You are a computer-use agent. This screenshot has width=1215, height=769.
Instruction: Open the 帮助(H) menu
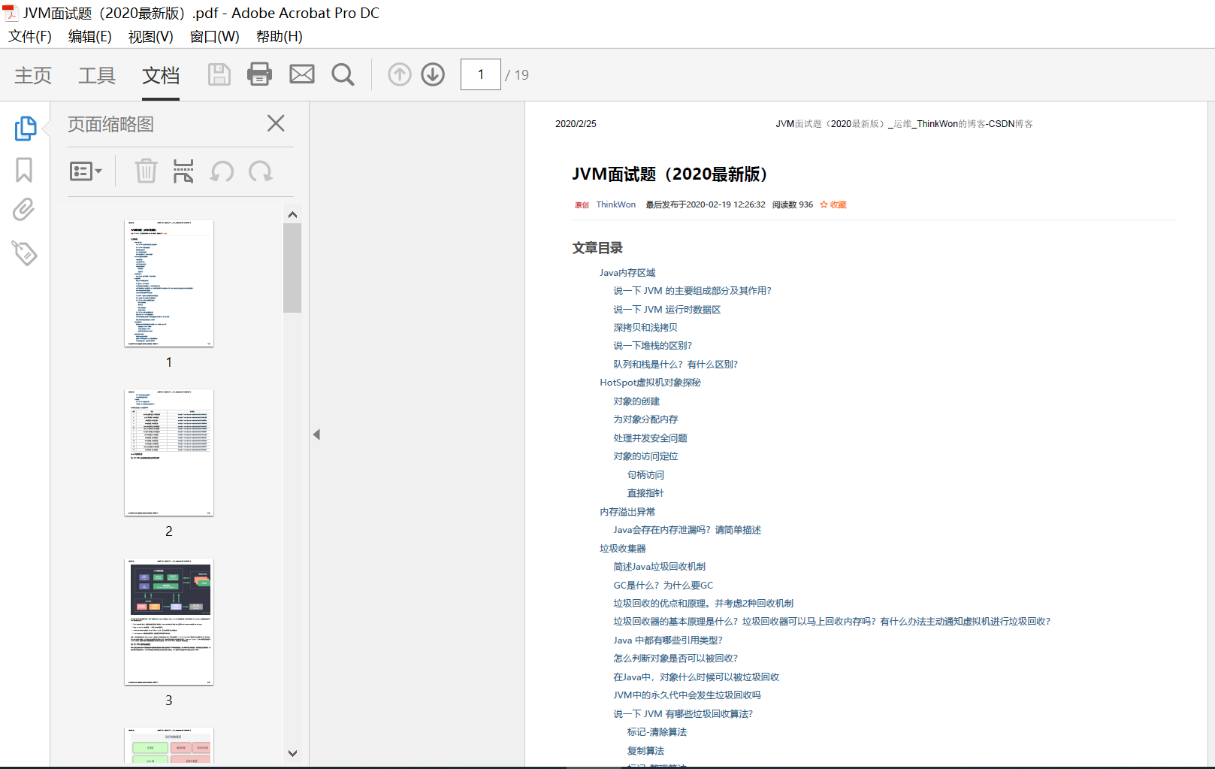280,37
